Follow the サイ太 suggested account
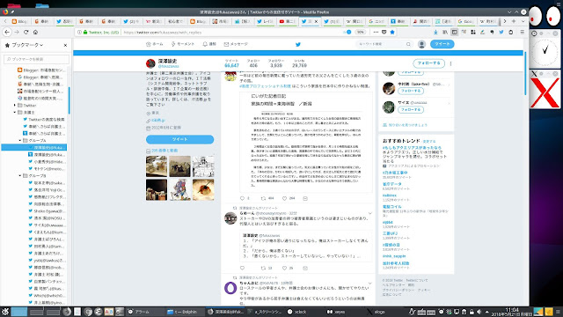The image size is (563, 317). [411, 109]
